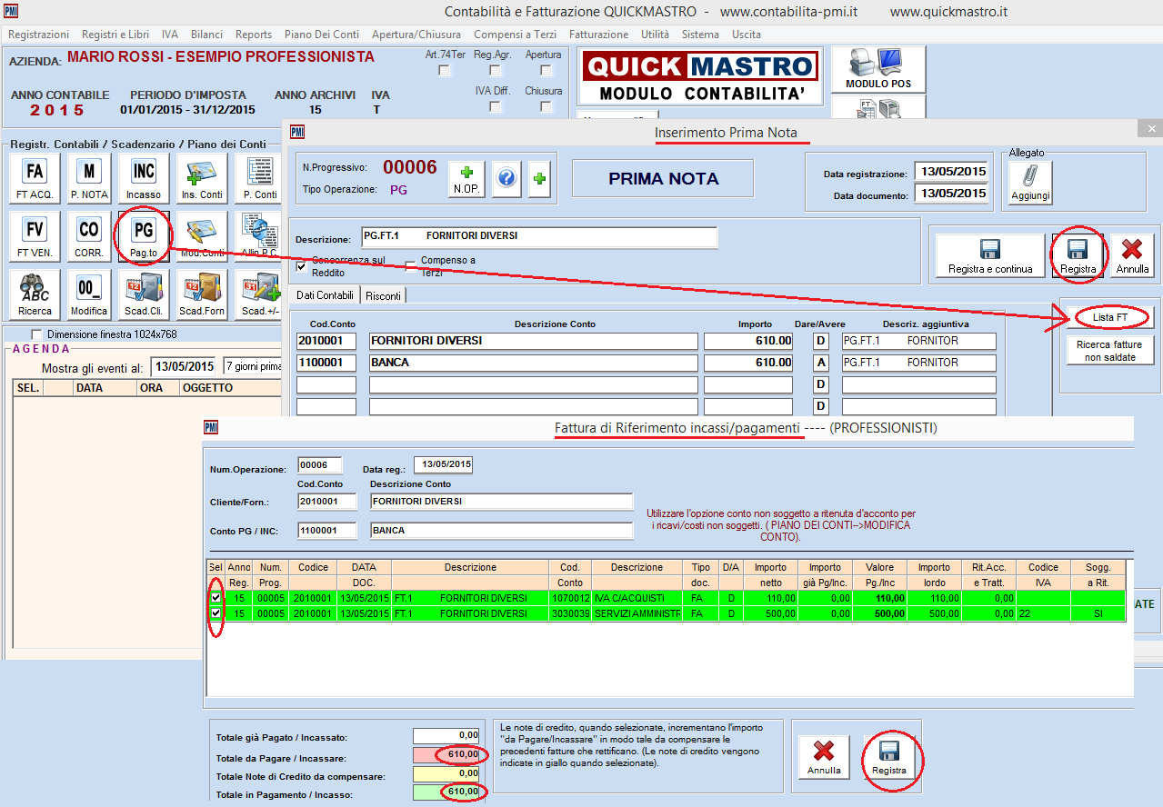1163x807 pixels.
Task: Open the Registri e Libri menu
Action: (115, 34)
